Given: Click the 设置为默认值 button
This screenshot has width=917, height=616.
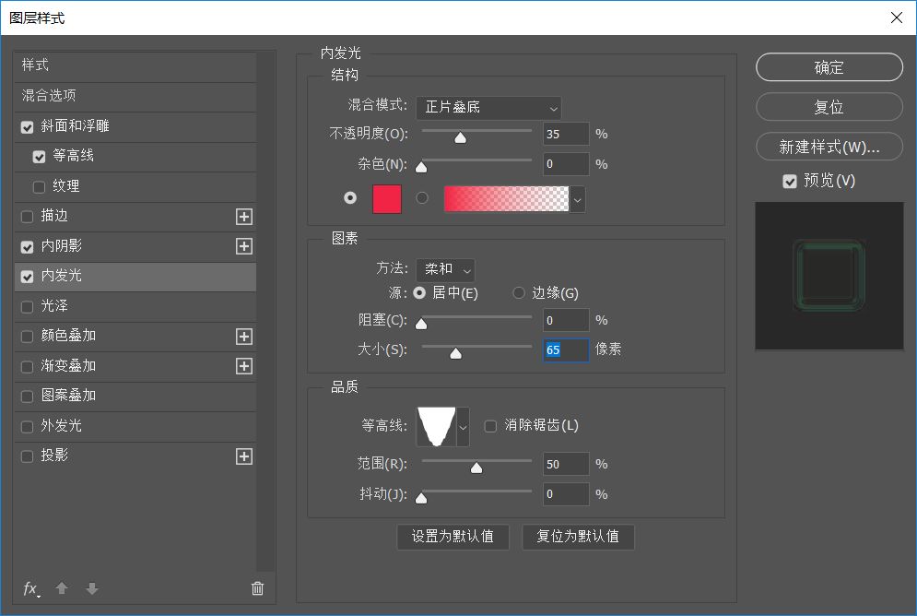Looking at the screenshot, I should click(x=453, y=537).
